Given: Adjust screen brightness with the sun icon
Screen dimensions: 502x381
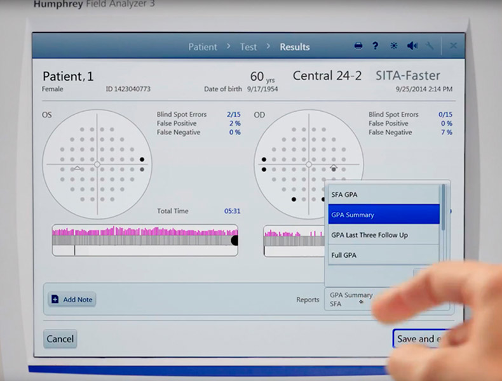Looking at the screenshot, I should tap(394, 46).
